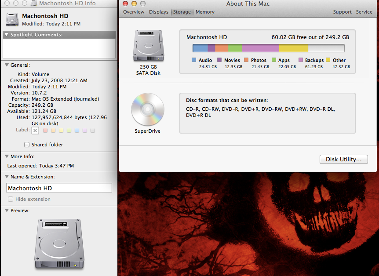Apply the green label color
Screen dimensions: 379x276
tap(69, 131)
